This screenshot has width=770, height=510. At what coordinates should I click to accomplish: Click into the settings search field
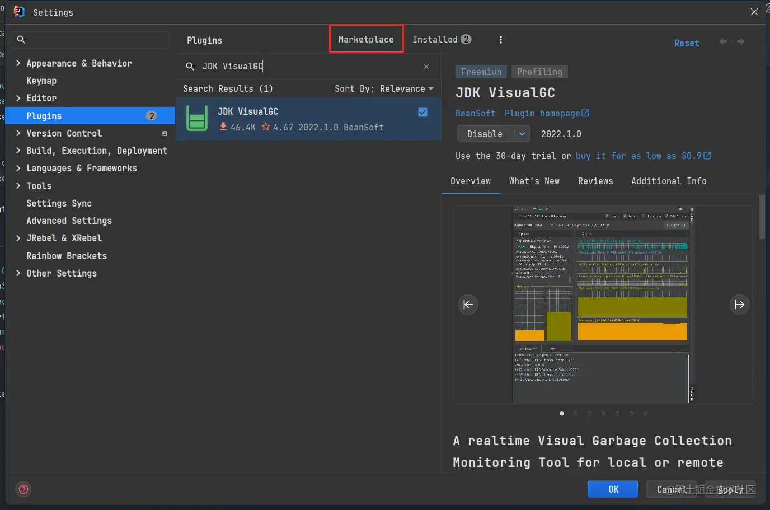(x=90, y=40)
